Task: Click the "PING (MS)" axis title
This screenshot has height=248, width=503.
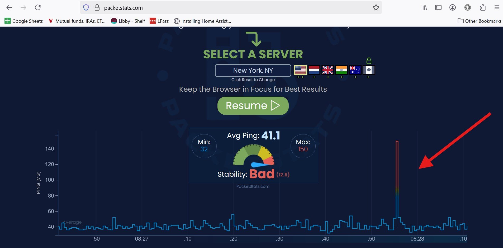Action: [38, 183]
